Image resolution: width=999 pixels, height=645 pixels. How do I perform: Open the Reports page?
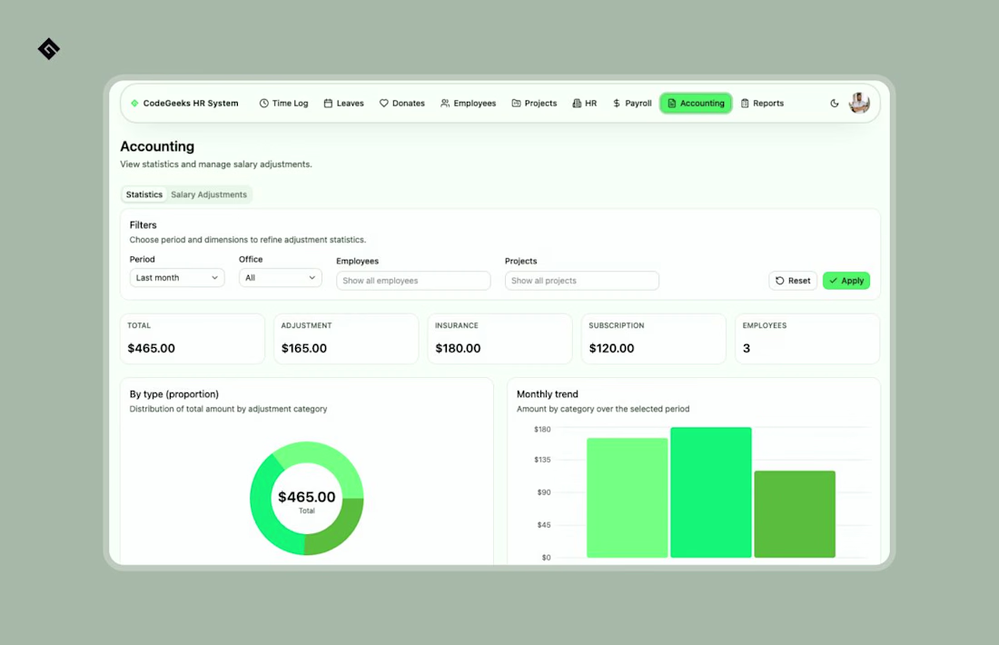[x=762, y=104]
